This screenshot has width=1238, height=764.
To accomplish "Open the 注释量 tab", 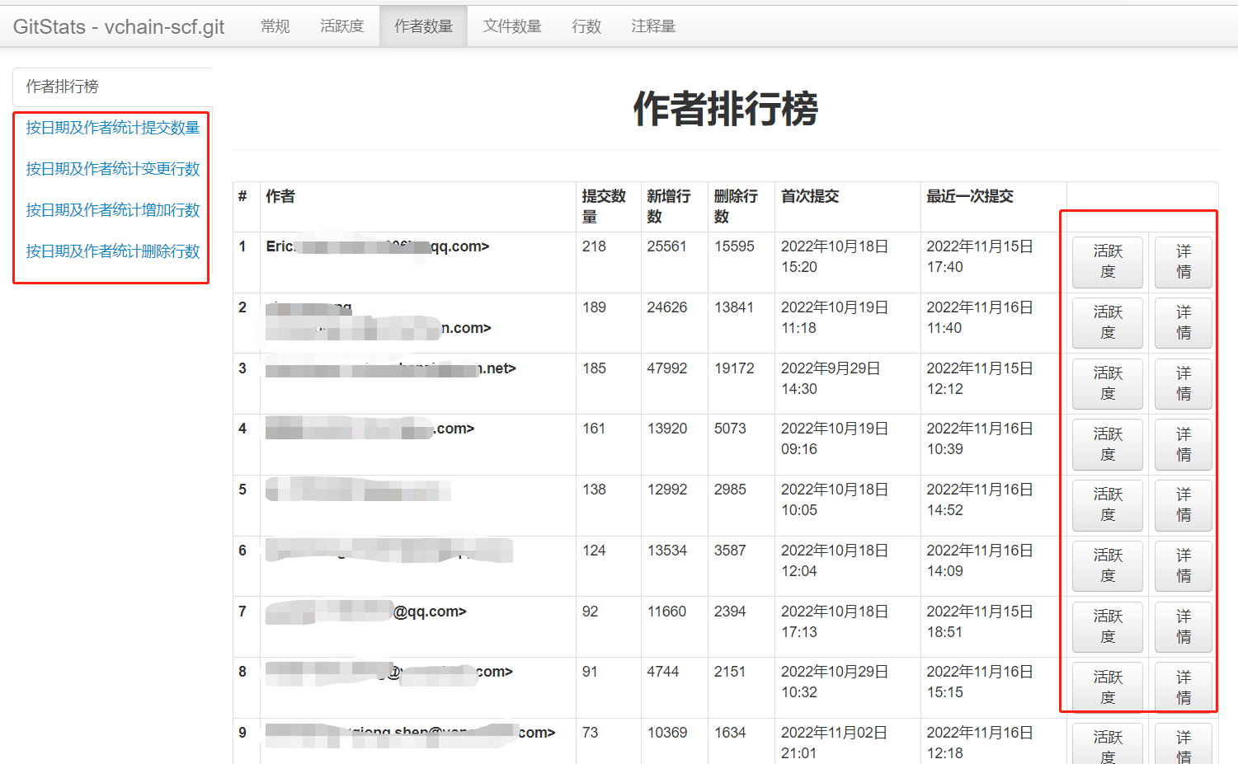I will pyautogui.click(x=653, y=26).
